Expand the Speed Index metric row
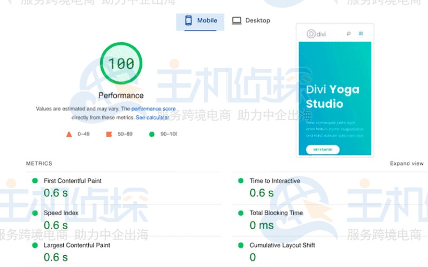This screenshot has width=428, height=267. click(61, 213)
